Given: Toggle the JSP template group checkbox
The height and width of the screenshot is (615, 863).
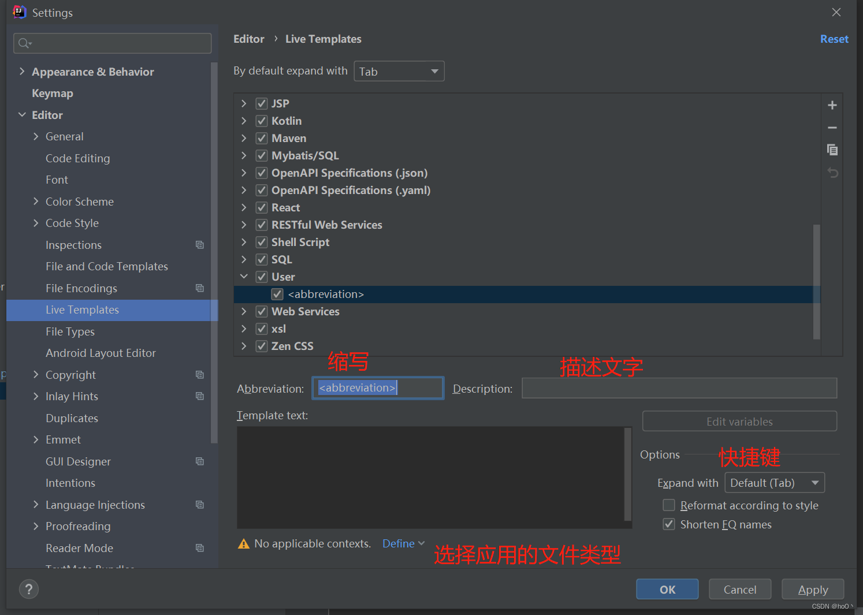Looking at the screenshot, I should (x=262, y=103).
